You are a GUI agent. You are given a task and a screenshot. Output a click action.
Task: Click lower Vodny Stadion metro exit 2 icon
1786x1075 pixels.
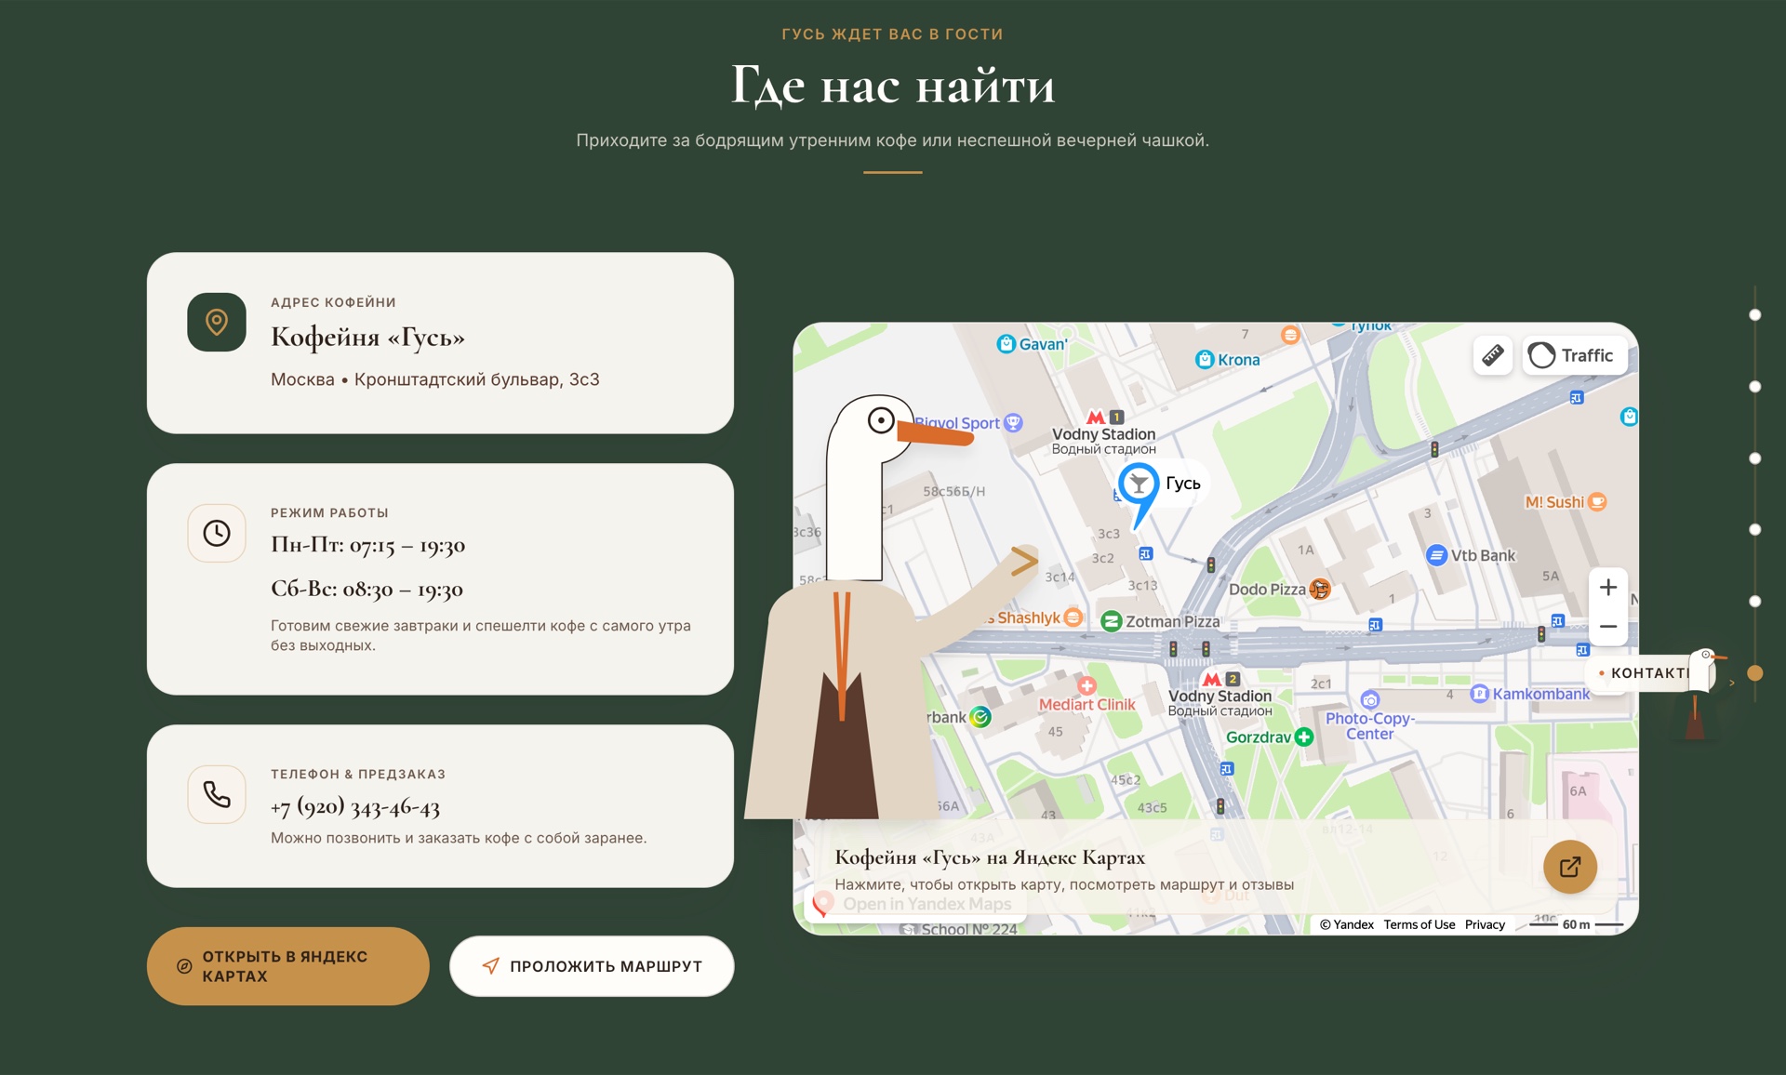1221,680
